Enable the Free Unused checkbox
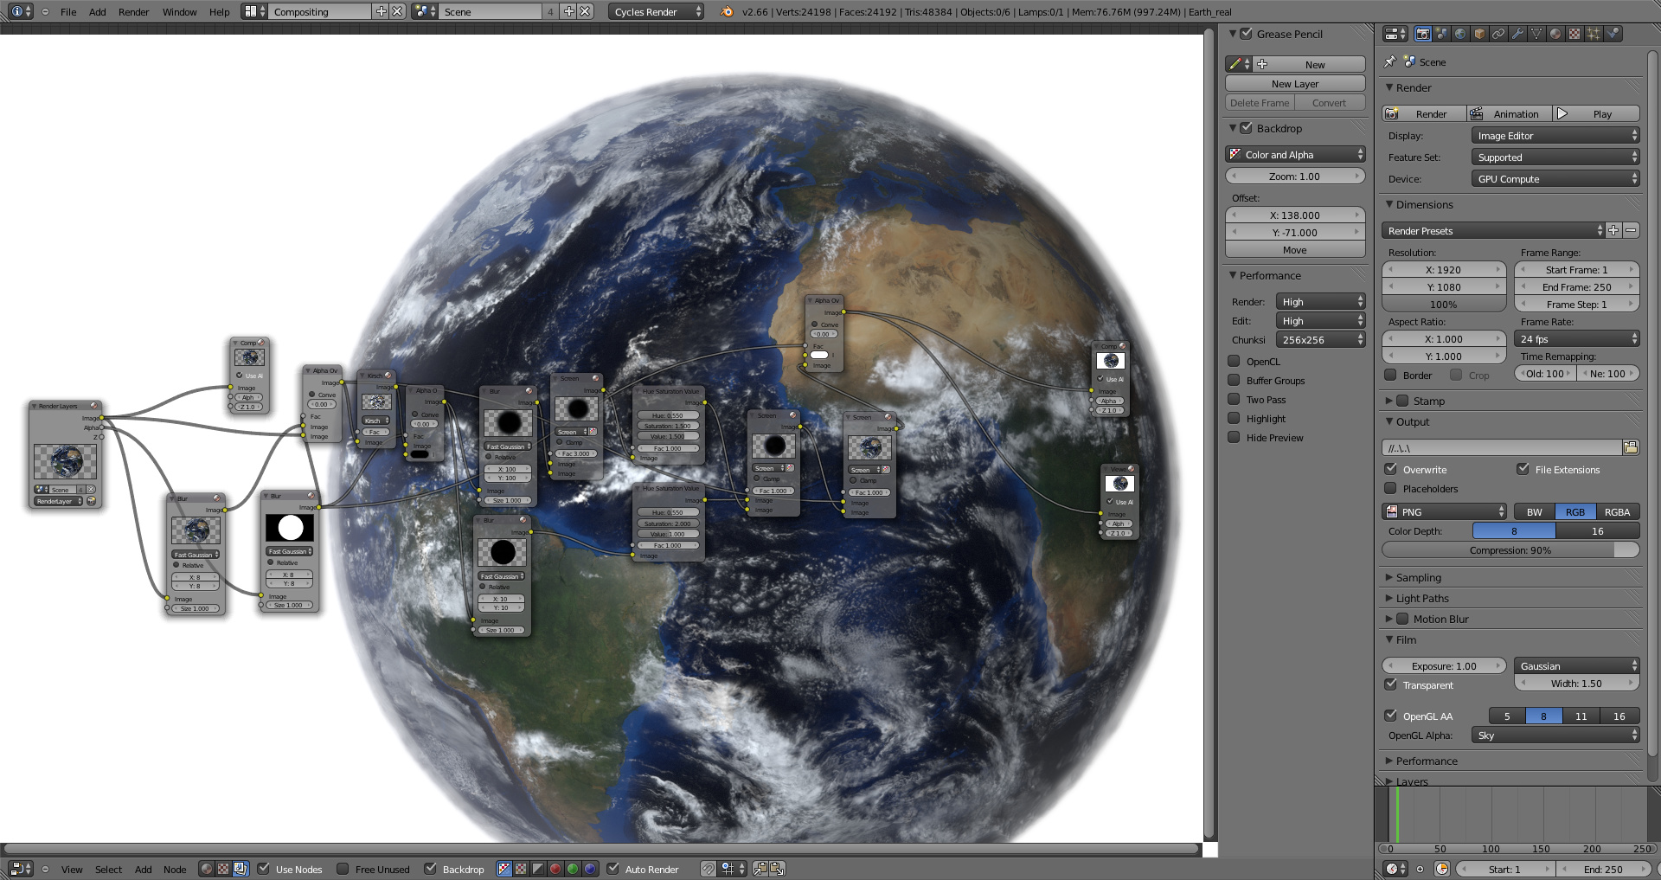This screenshot has height=880, width=1661. (343, 869)
